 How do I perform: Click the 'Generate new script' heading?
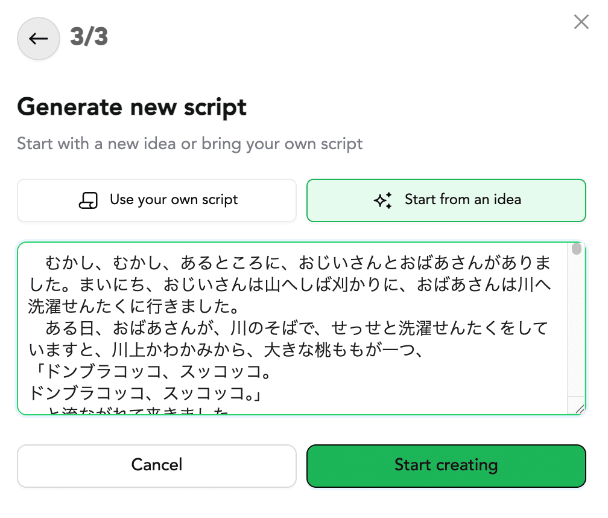(x=132, y=107)
